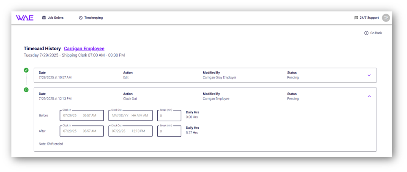
Task: Click the 24/7 Support text label
Action: [x=369, y=18]
